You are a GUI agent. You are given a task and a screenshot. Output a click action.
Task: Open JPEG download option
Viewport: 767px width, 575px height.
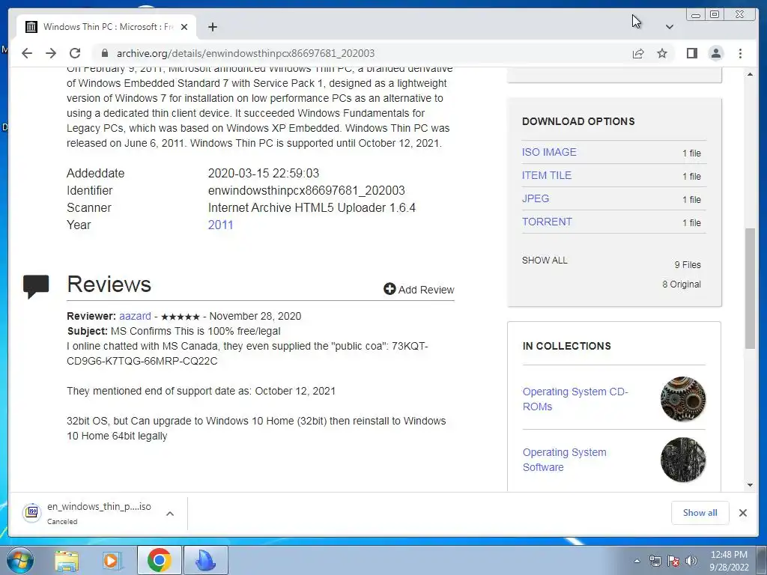tap(535, 198)
